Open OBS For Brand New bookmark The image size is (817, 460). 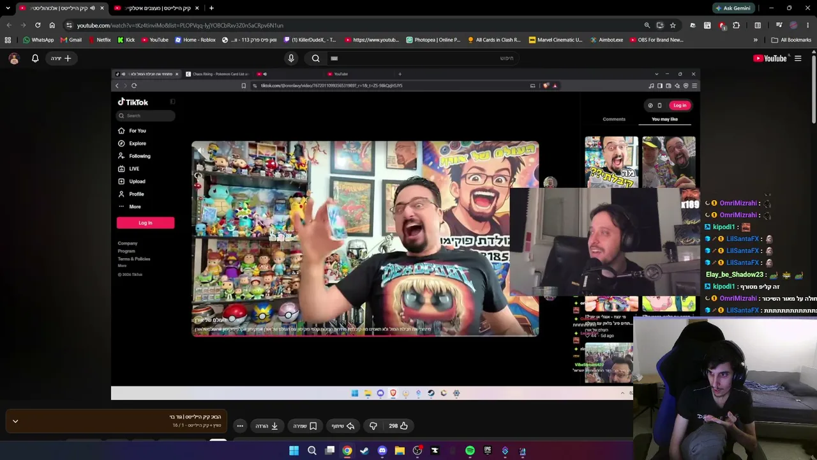(x=656, y=40)
